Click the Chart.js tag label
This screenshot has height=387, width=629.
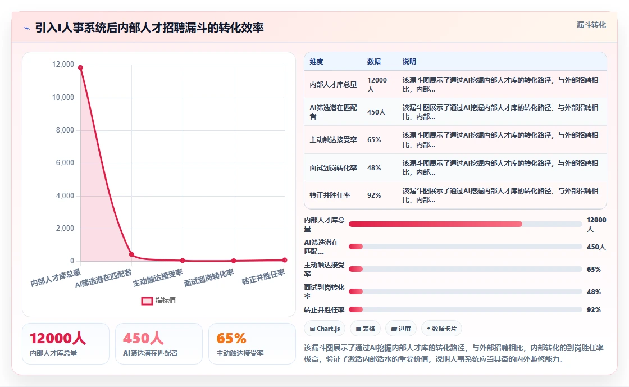click(x=328, y=329)
